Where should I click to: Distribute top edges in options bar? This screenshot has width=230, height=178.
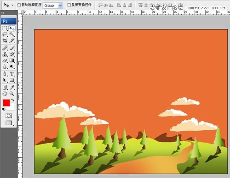140,6
